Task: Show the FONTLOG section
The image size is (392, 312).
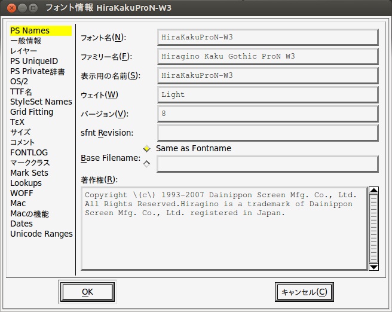Action: tap(29, 152)
